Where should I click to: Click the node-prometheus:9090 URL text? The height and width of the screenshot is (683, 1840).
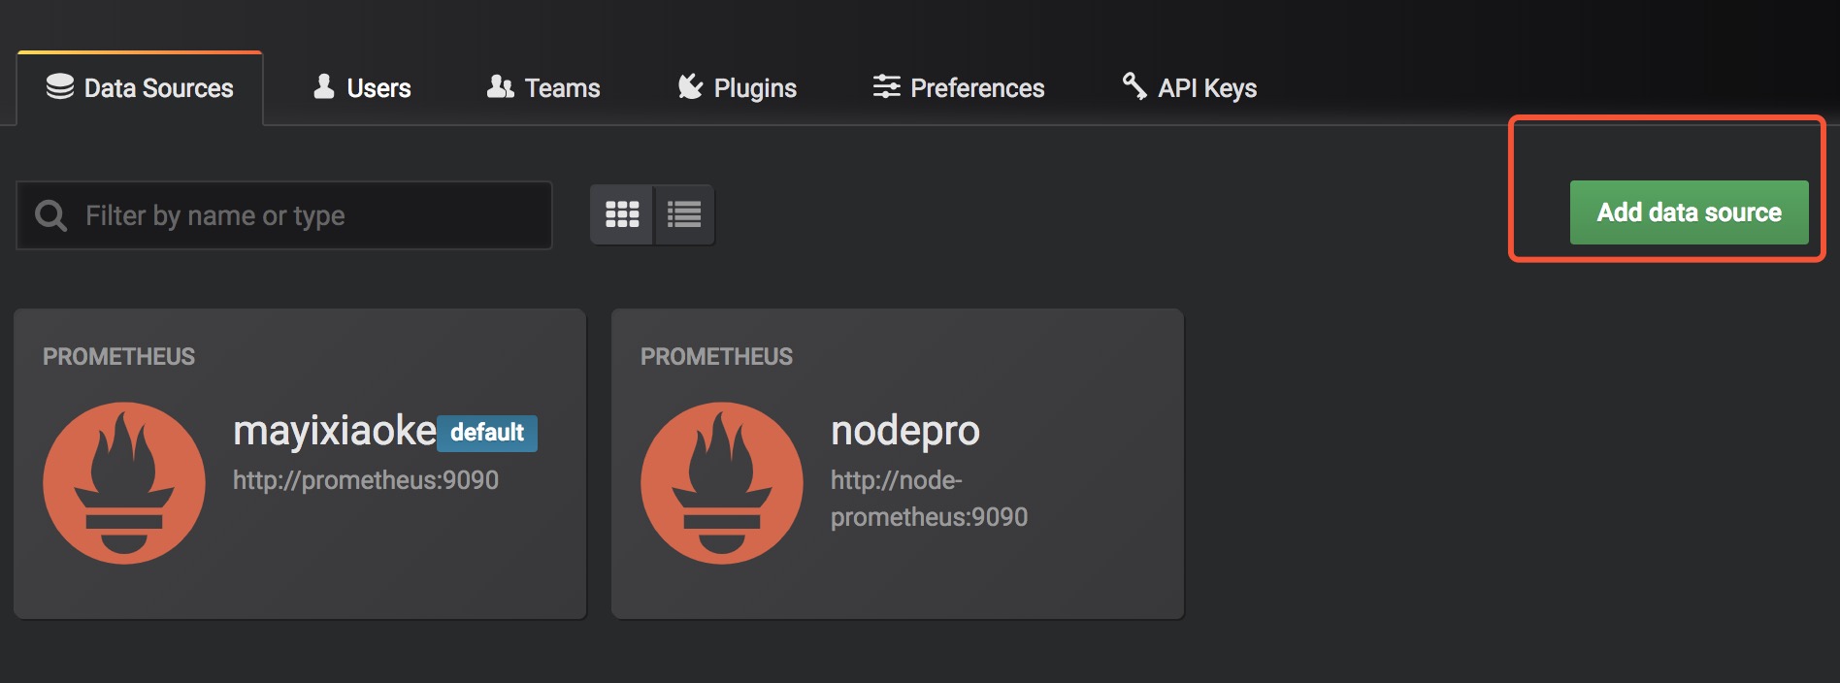point(929,499)
